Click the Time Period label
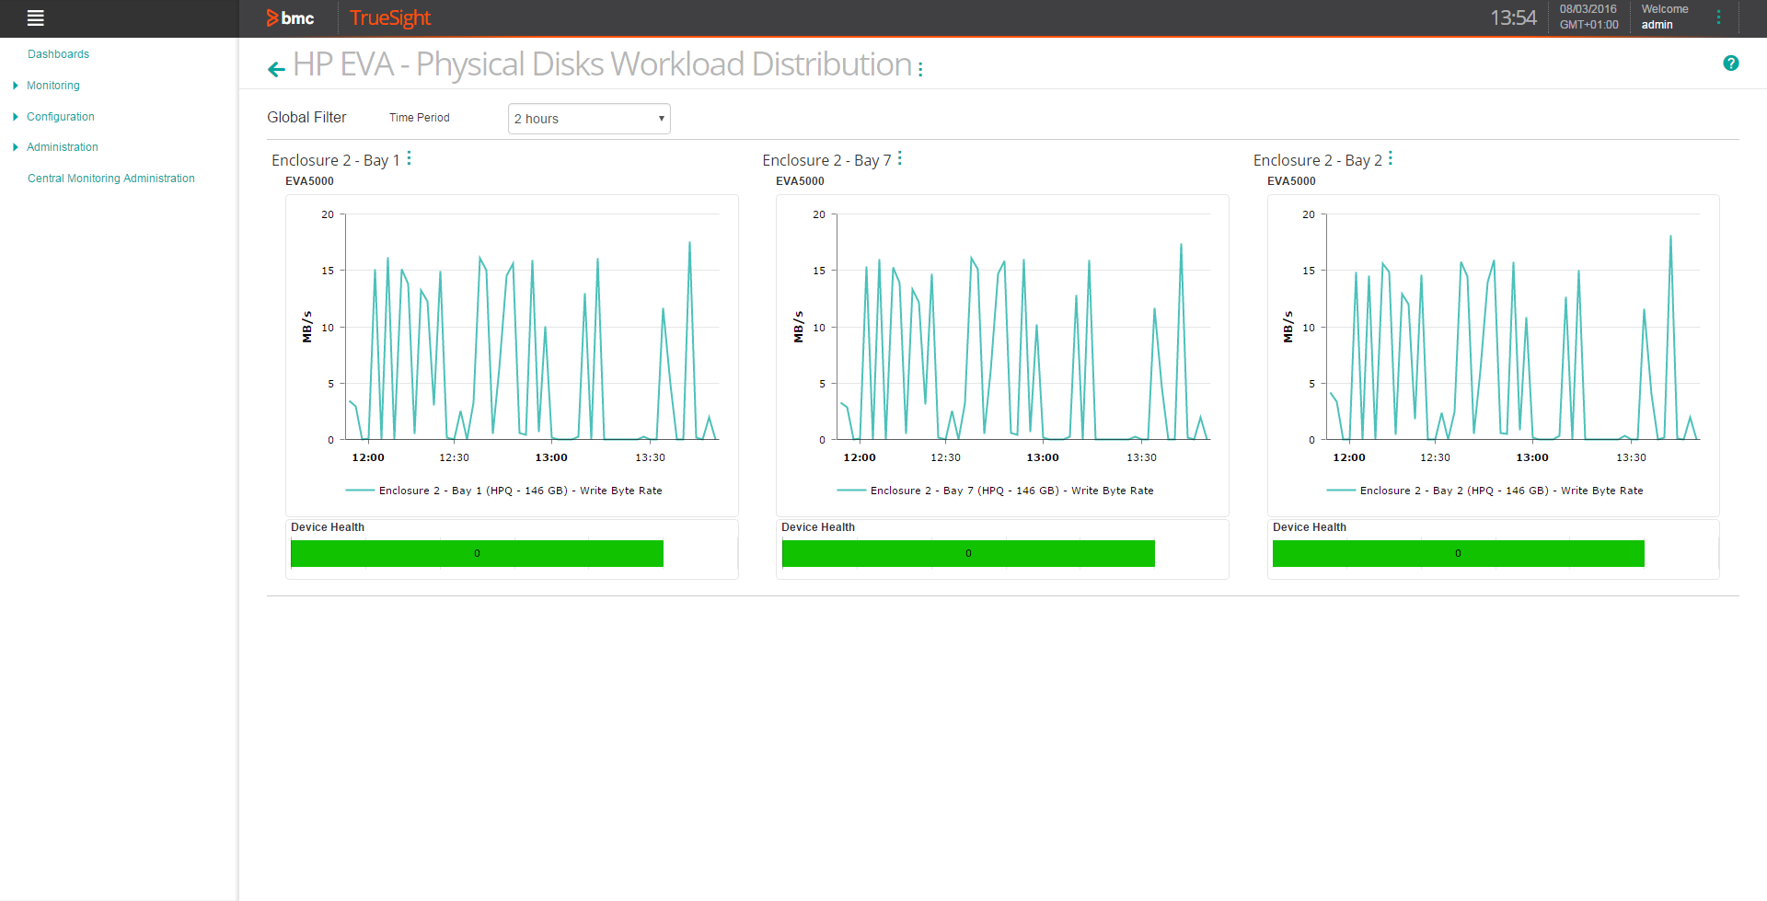The height and width of the screenshot is (901, 1767). pyautogui.click(x=420, y=118)
